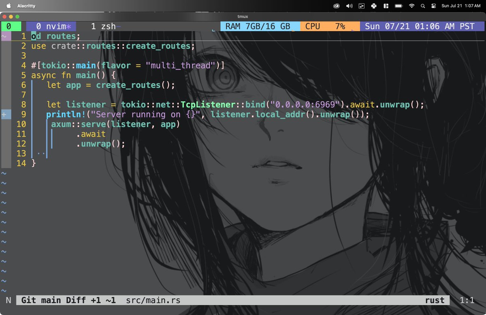This screenshot has height=315, width=486.
Task: Click the '1:1' cursor position indicator
Action: coord(467,300)
